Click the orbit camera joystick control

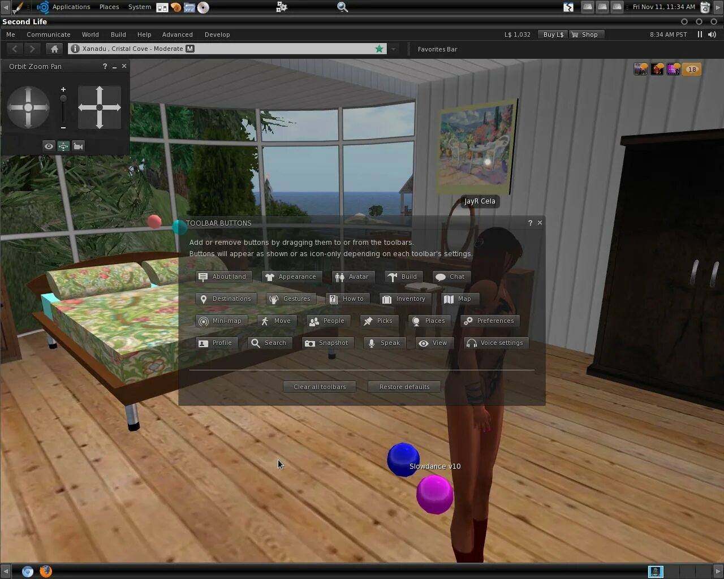[28, 107]
